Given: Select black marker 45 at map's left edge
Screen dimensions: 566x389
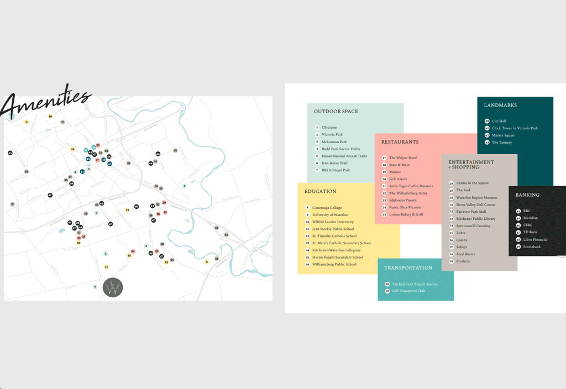Looking at the screenshot, I should [10, 153].
